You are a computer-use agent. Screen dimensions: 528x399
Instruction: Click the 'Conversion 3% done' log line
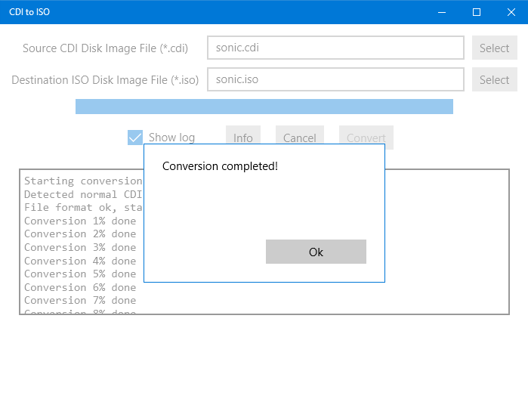[80, 247]
